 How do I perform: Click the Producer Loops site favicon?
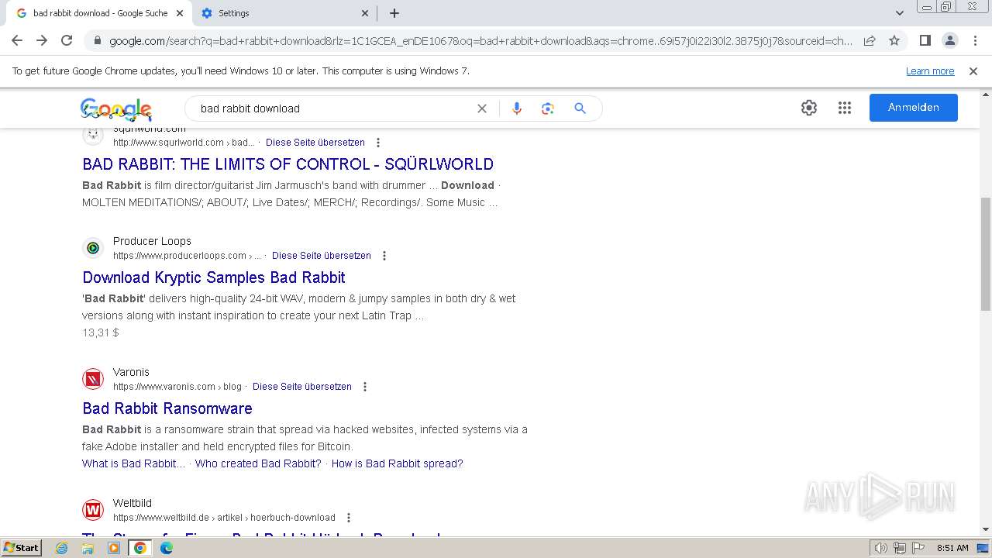coord(93,248)
